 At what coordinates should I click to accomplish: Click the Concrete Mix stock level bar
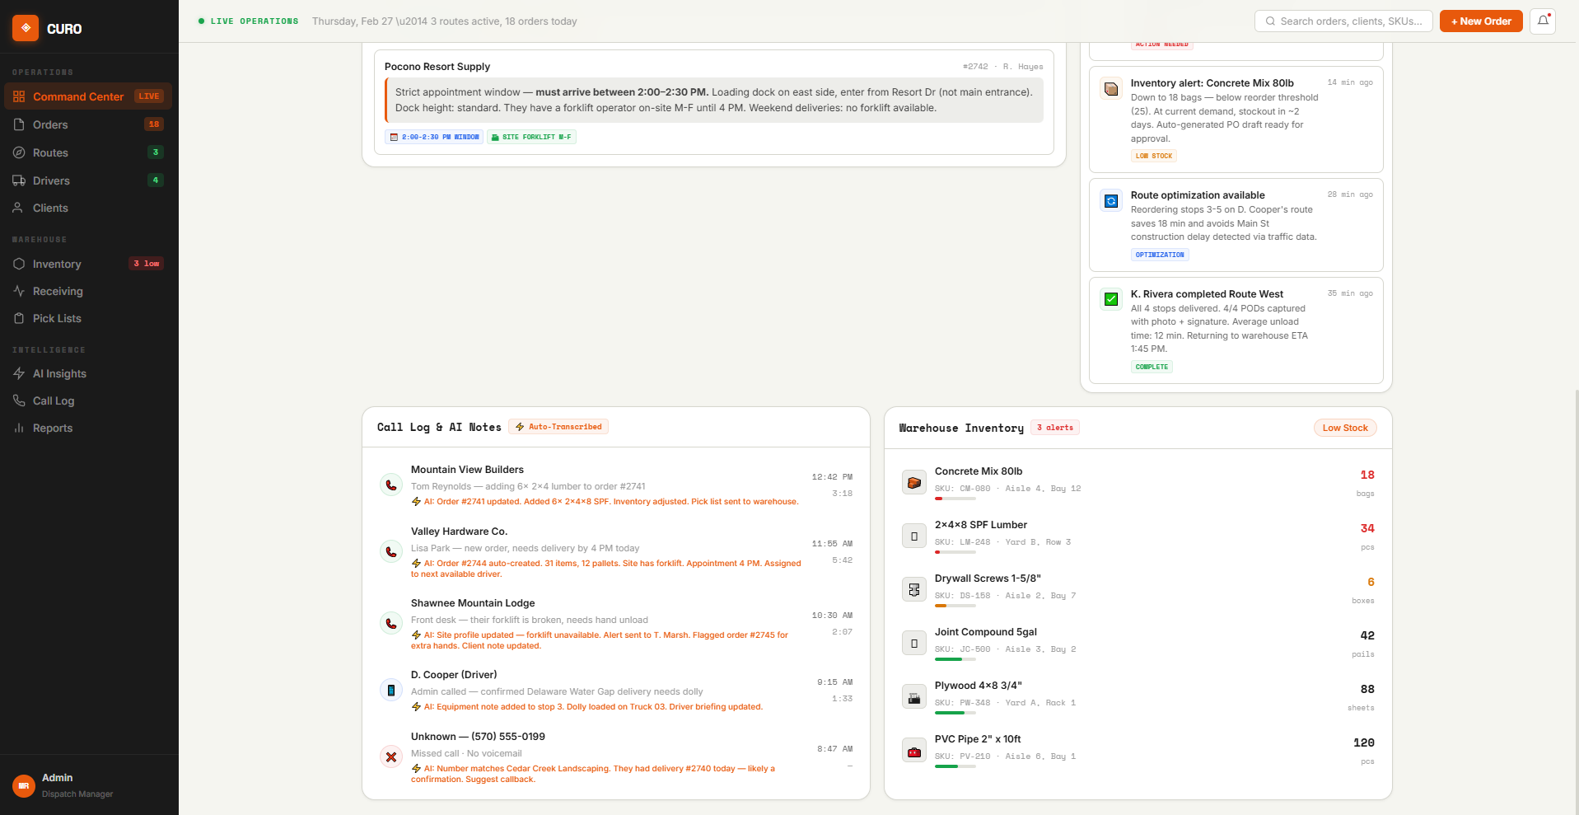955,499
